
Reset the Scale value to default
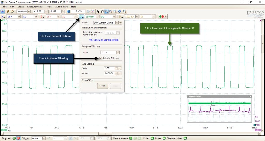tap(120, 68)
